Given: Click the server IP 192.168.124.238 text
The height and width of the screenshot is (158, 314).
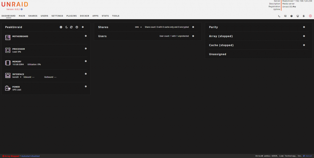Looking at the screenshot, I should 304,1.
